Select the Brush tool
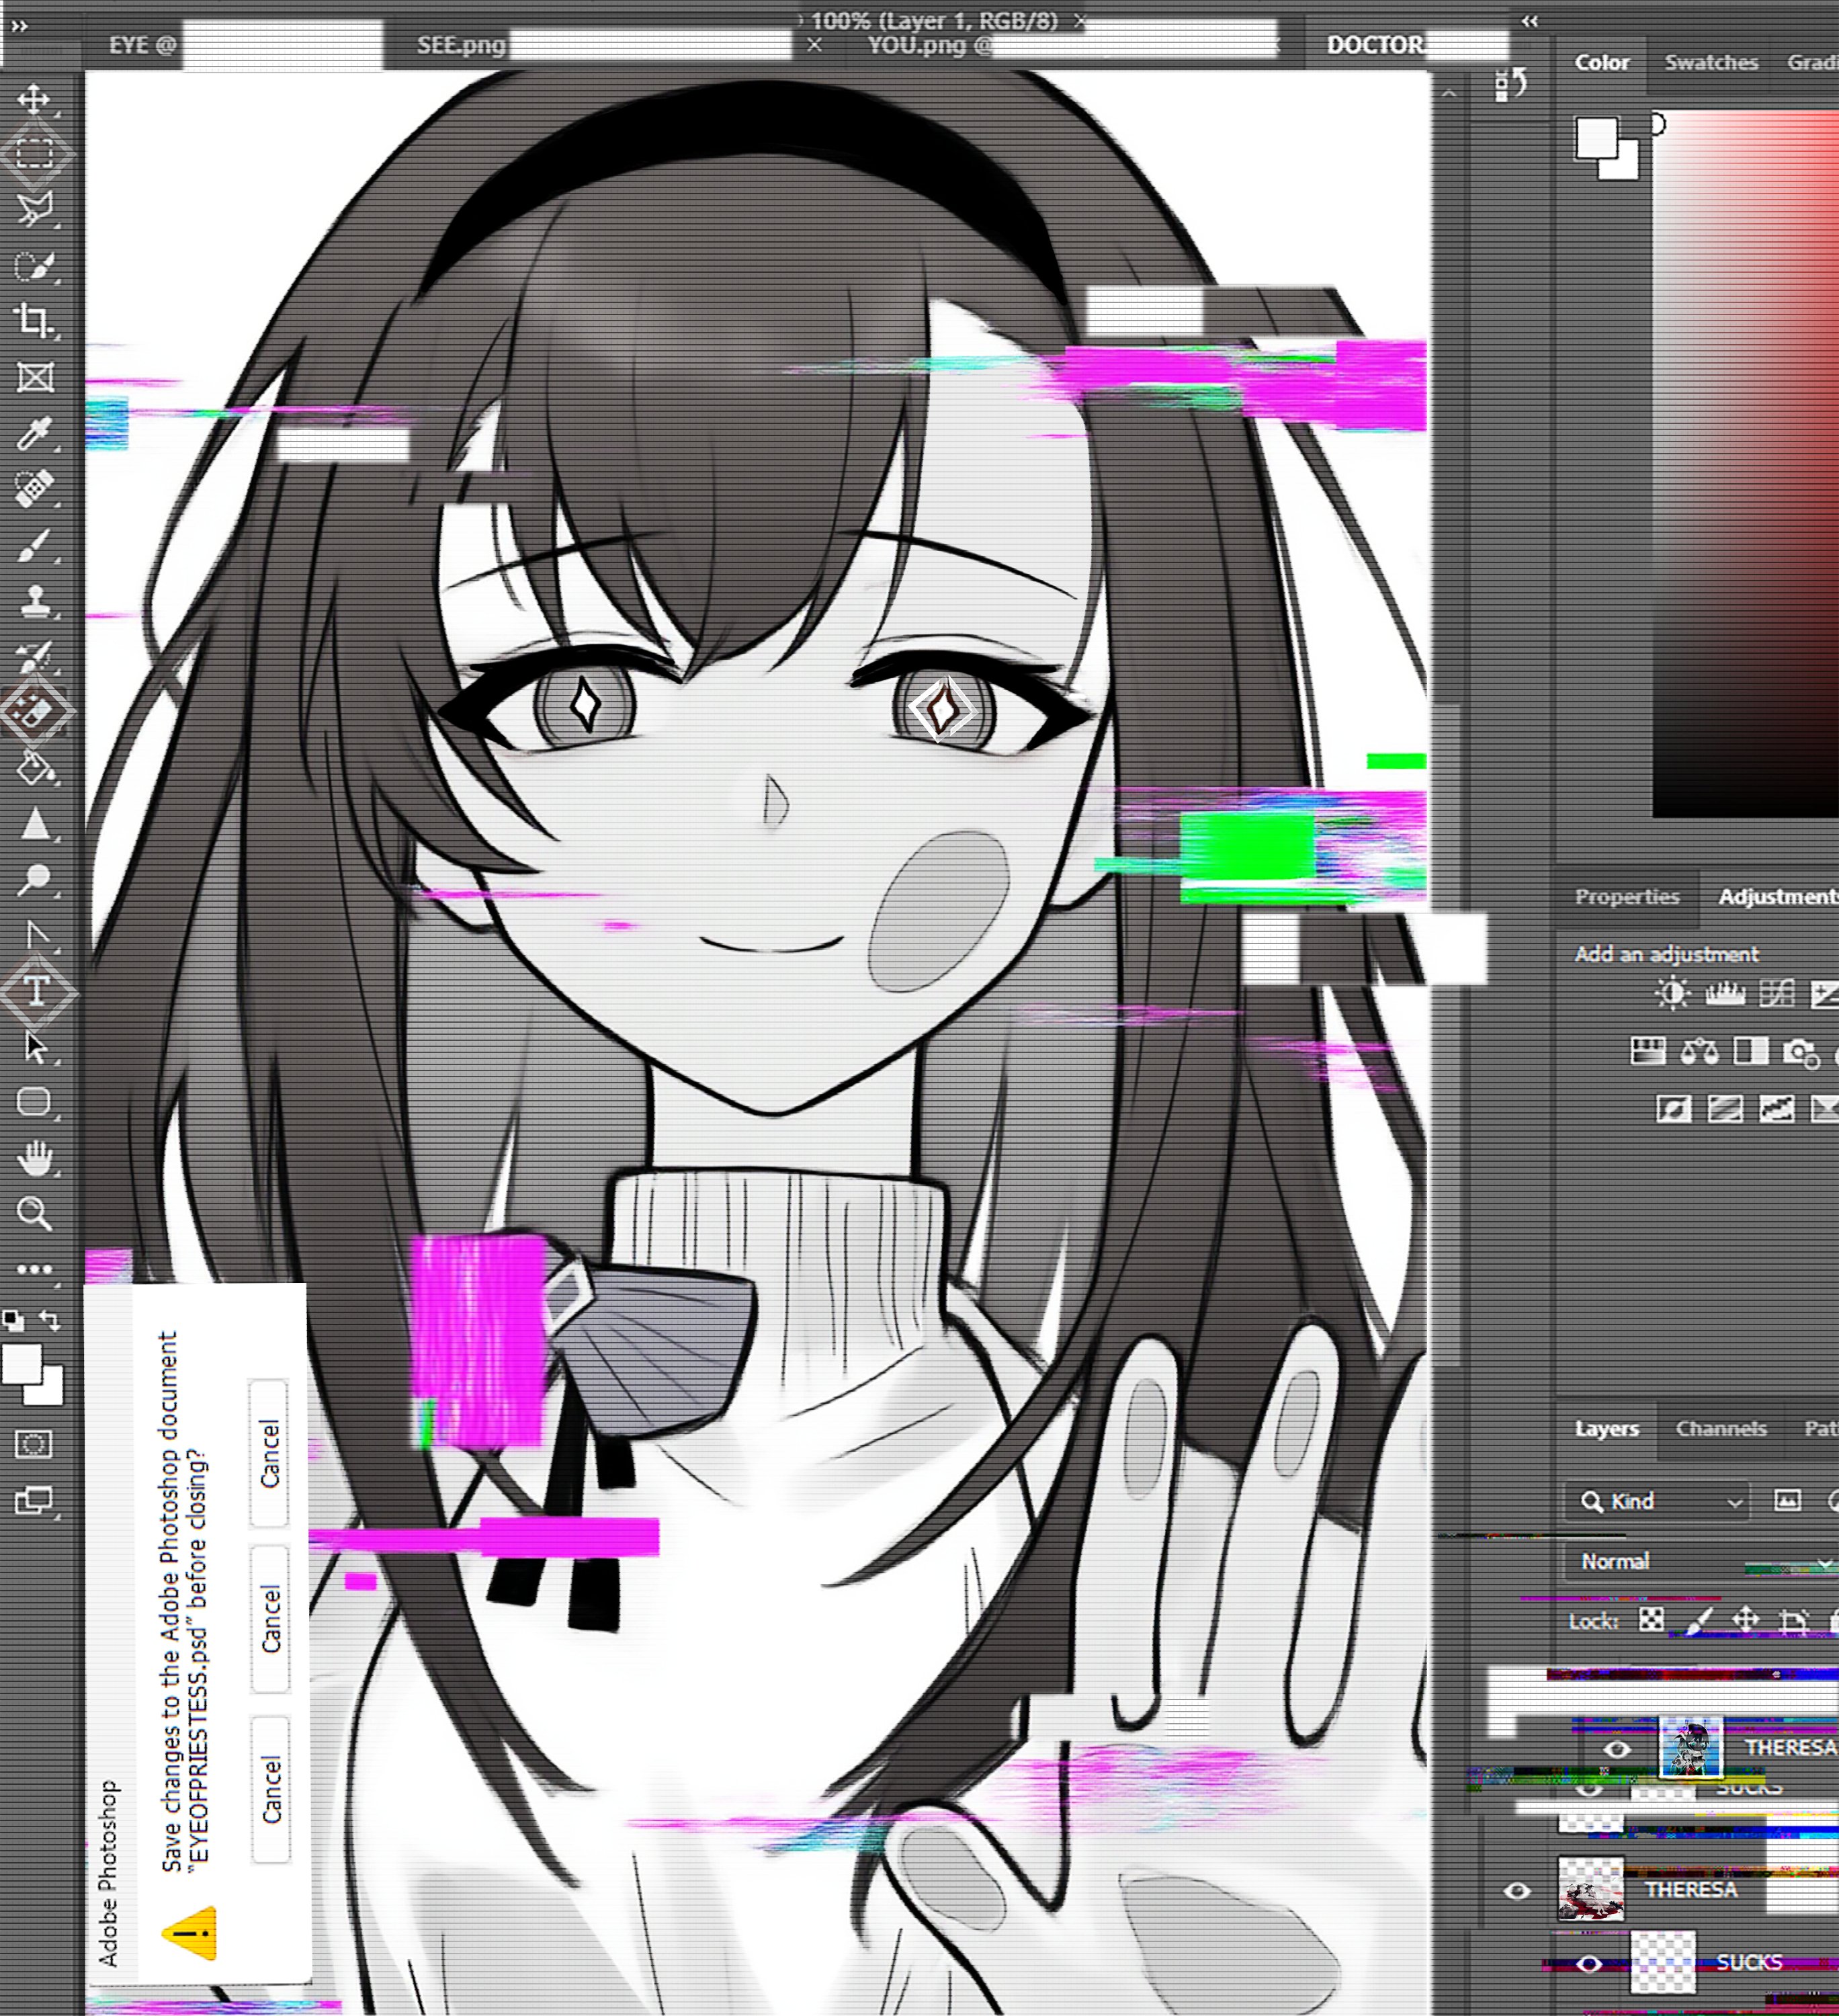The height and width of the screenshot is (2016, 1839). pos(34,546)
